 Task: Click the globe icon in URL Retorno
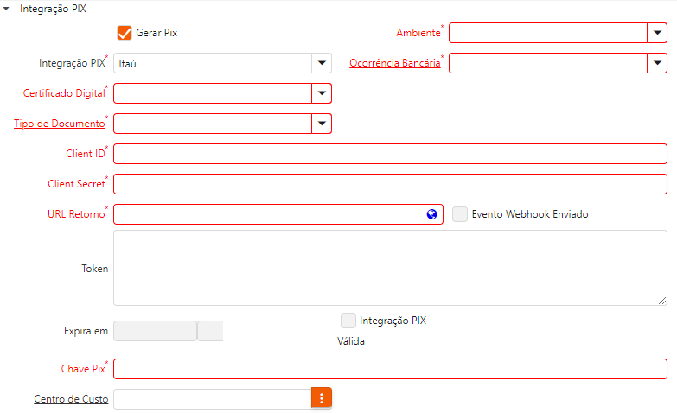pyautogui.click(x=431, y=214)
